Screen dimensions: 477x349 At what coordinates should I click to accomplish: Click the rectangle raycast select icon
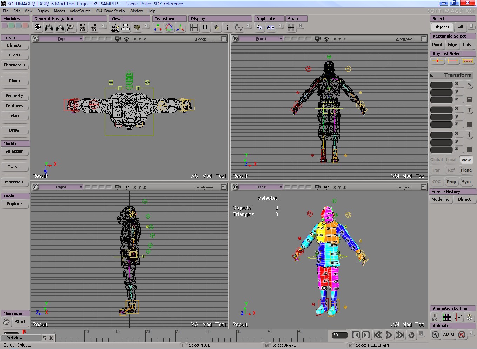coord(468,61)
